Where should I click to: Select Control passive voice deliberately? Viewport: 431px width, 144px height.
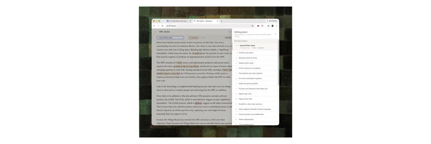tap(255, 114)
